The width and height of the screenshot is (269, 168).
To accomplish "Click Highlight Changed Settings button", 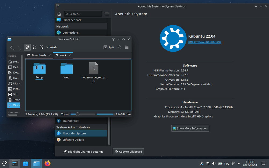I will pyautogui.click(x=83, y=152).
